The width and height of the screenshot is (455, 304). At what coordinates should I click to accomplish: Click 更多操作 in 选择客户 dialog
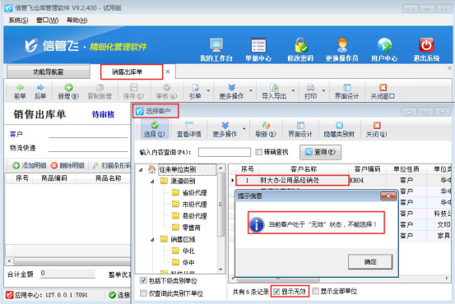(x=225, y=130)
